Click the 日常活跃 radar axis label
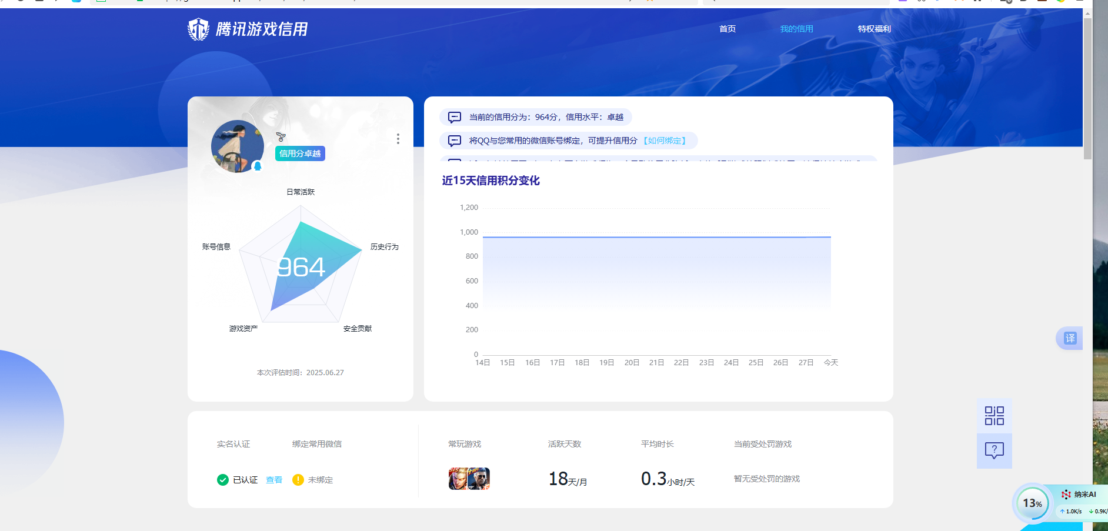The height and width of the screenshot is (531, 1108). point(301,192)
